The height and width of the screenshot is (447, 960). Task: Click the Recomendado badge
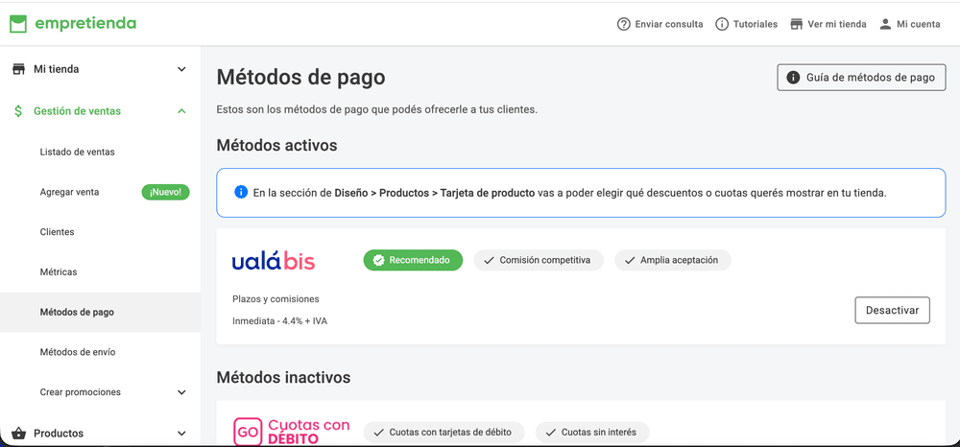click(x=413, y=260)
